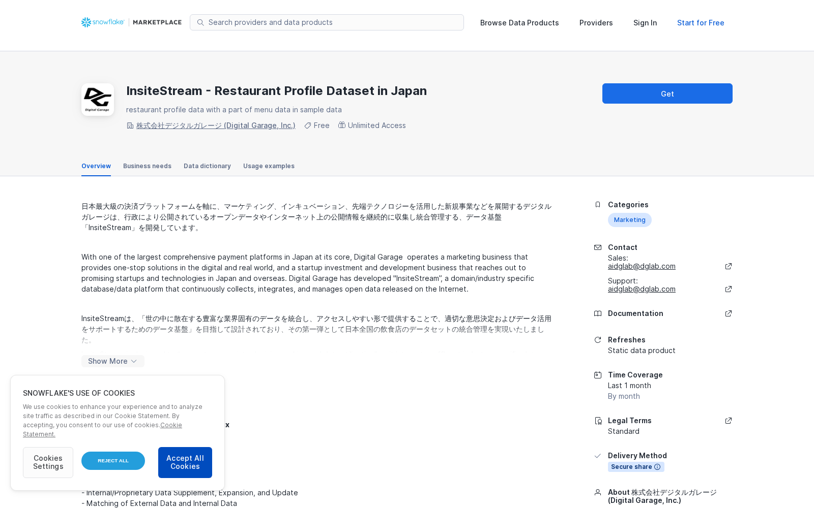
Task: Click the 'Last 1 month' text
Action: pos(629,386)
